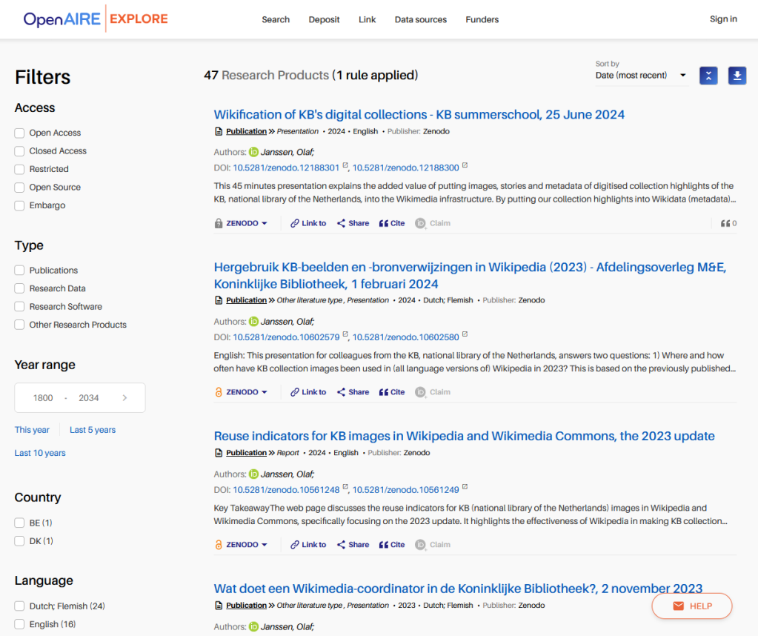Enable the Open Source filter
The width and height of the screenshot is (758, 636).
click(19, 188)
